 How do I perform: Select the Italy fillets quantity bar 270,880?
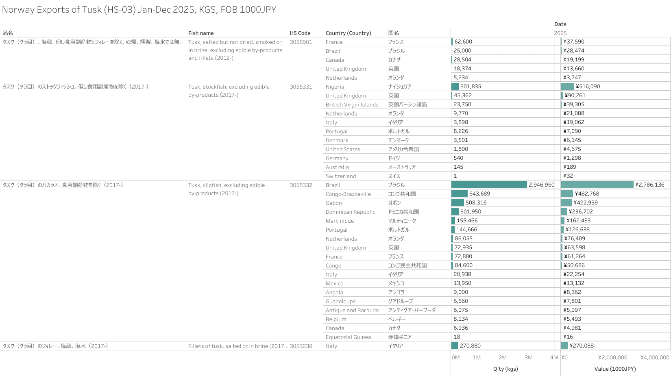point(455,346)
